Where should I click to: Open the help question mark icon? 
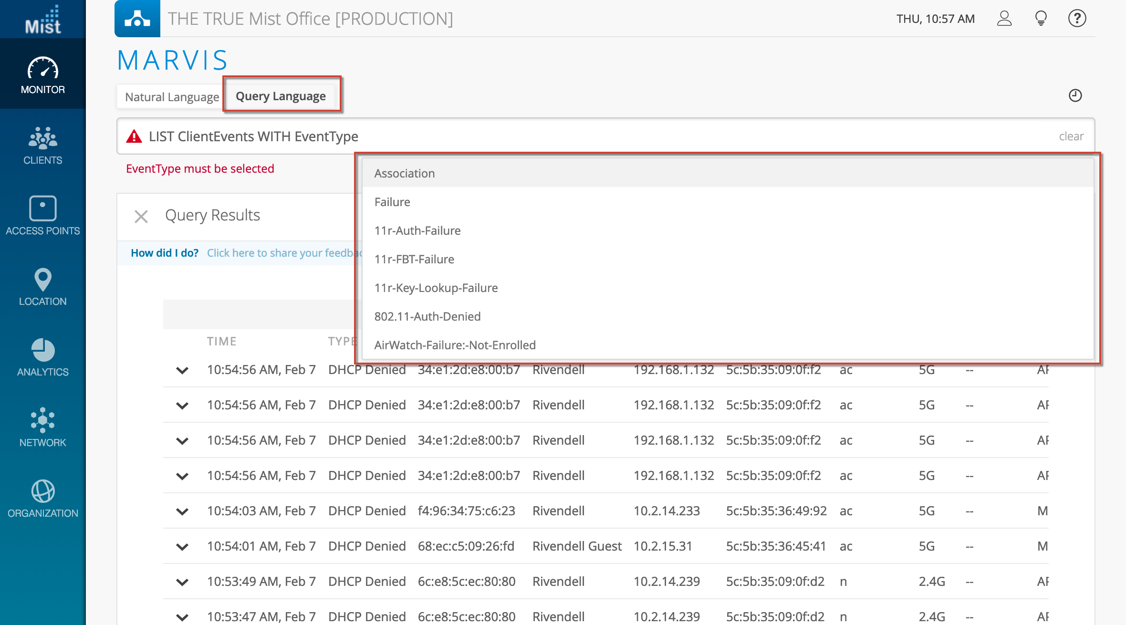1077,19
